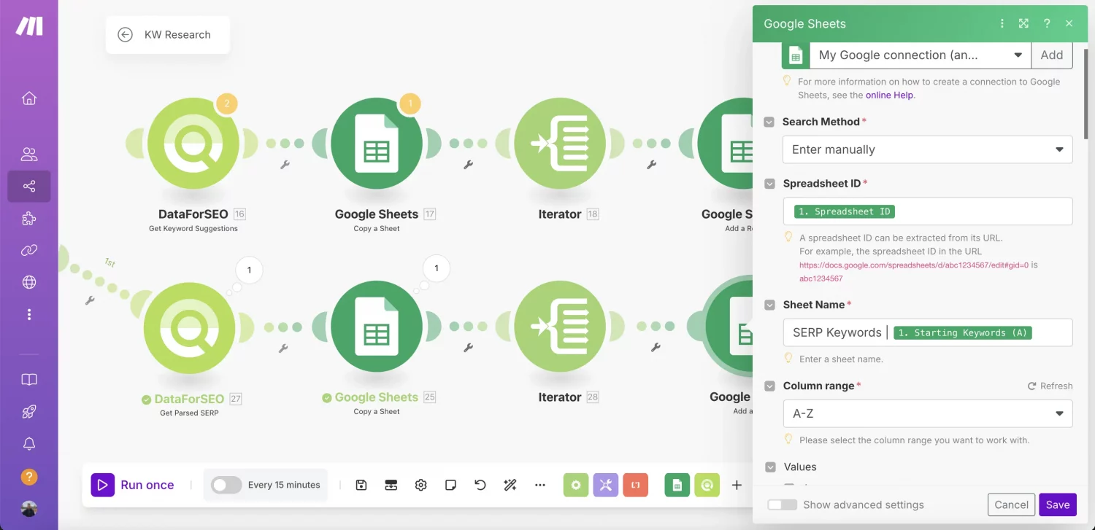This screenshot has width=1095, height=530.
Task: Click the orange text parser brackets button
Action: (x=636, y=485)
